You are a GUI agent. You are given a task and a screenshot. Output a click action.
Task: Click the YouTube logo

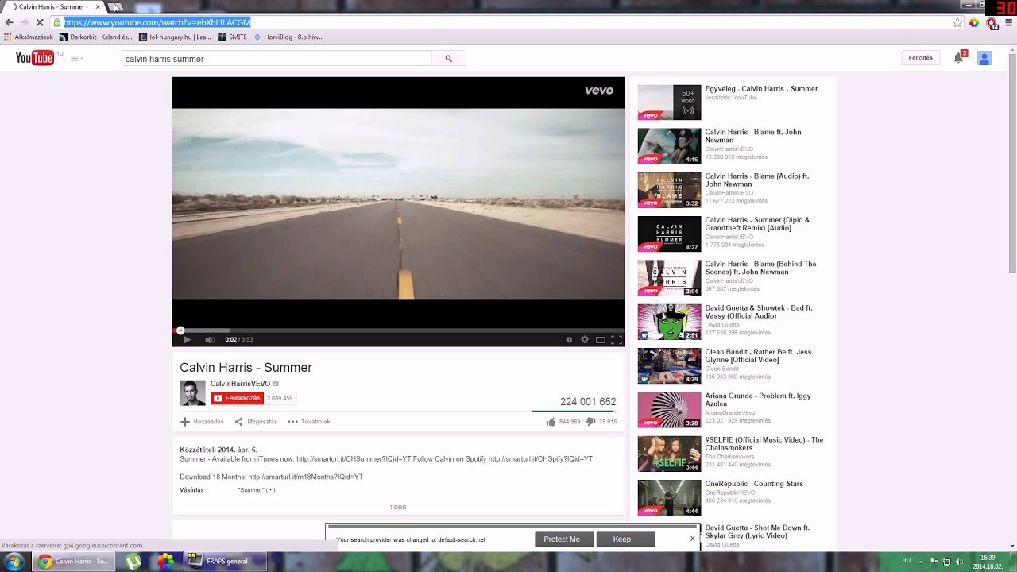click(x=35, y=58)
